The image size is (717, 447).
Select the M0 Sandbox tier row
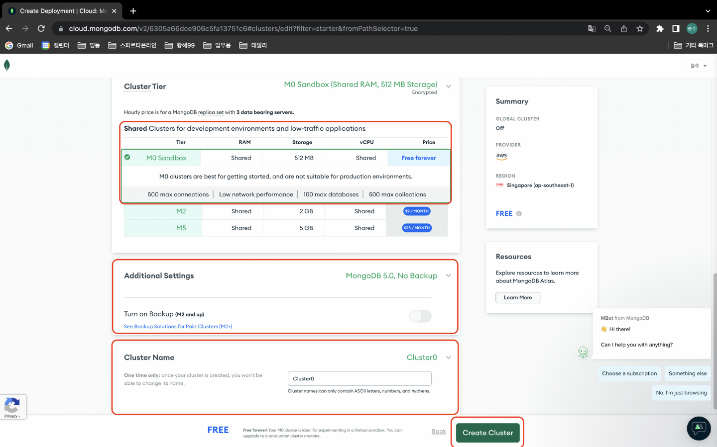pos(286,158)
